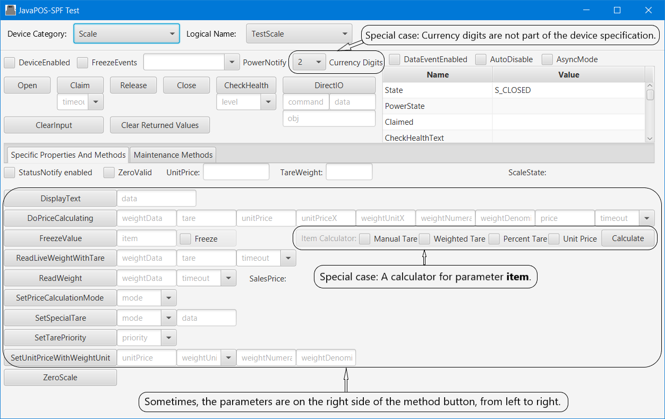665x419 pixels.
Task: Click the FreezeValue button
Action: coord(61,238)
